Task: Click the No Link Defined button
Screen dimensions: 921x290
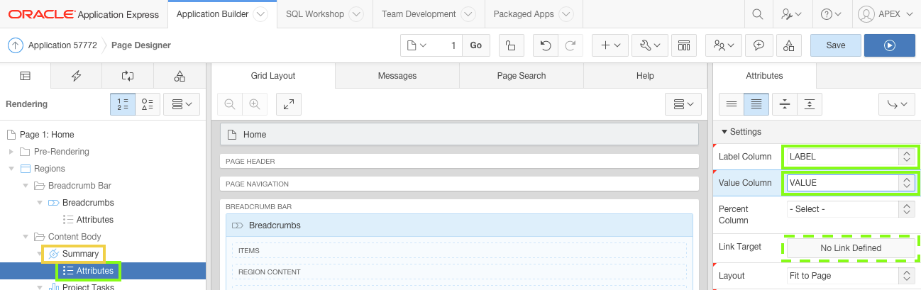Action: click(850, 248)
